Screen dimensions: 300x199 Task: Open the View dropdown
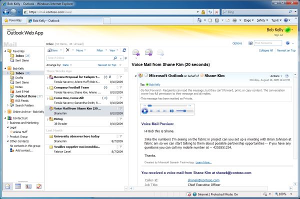point(113,50)
